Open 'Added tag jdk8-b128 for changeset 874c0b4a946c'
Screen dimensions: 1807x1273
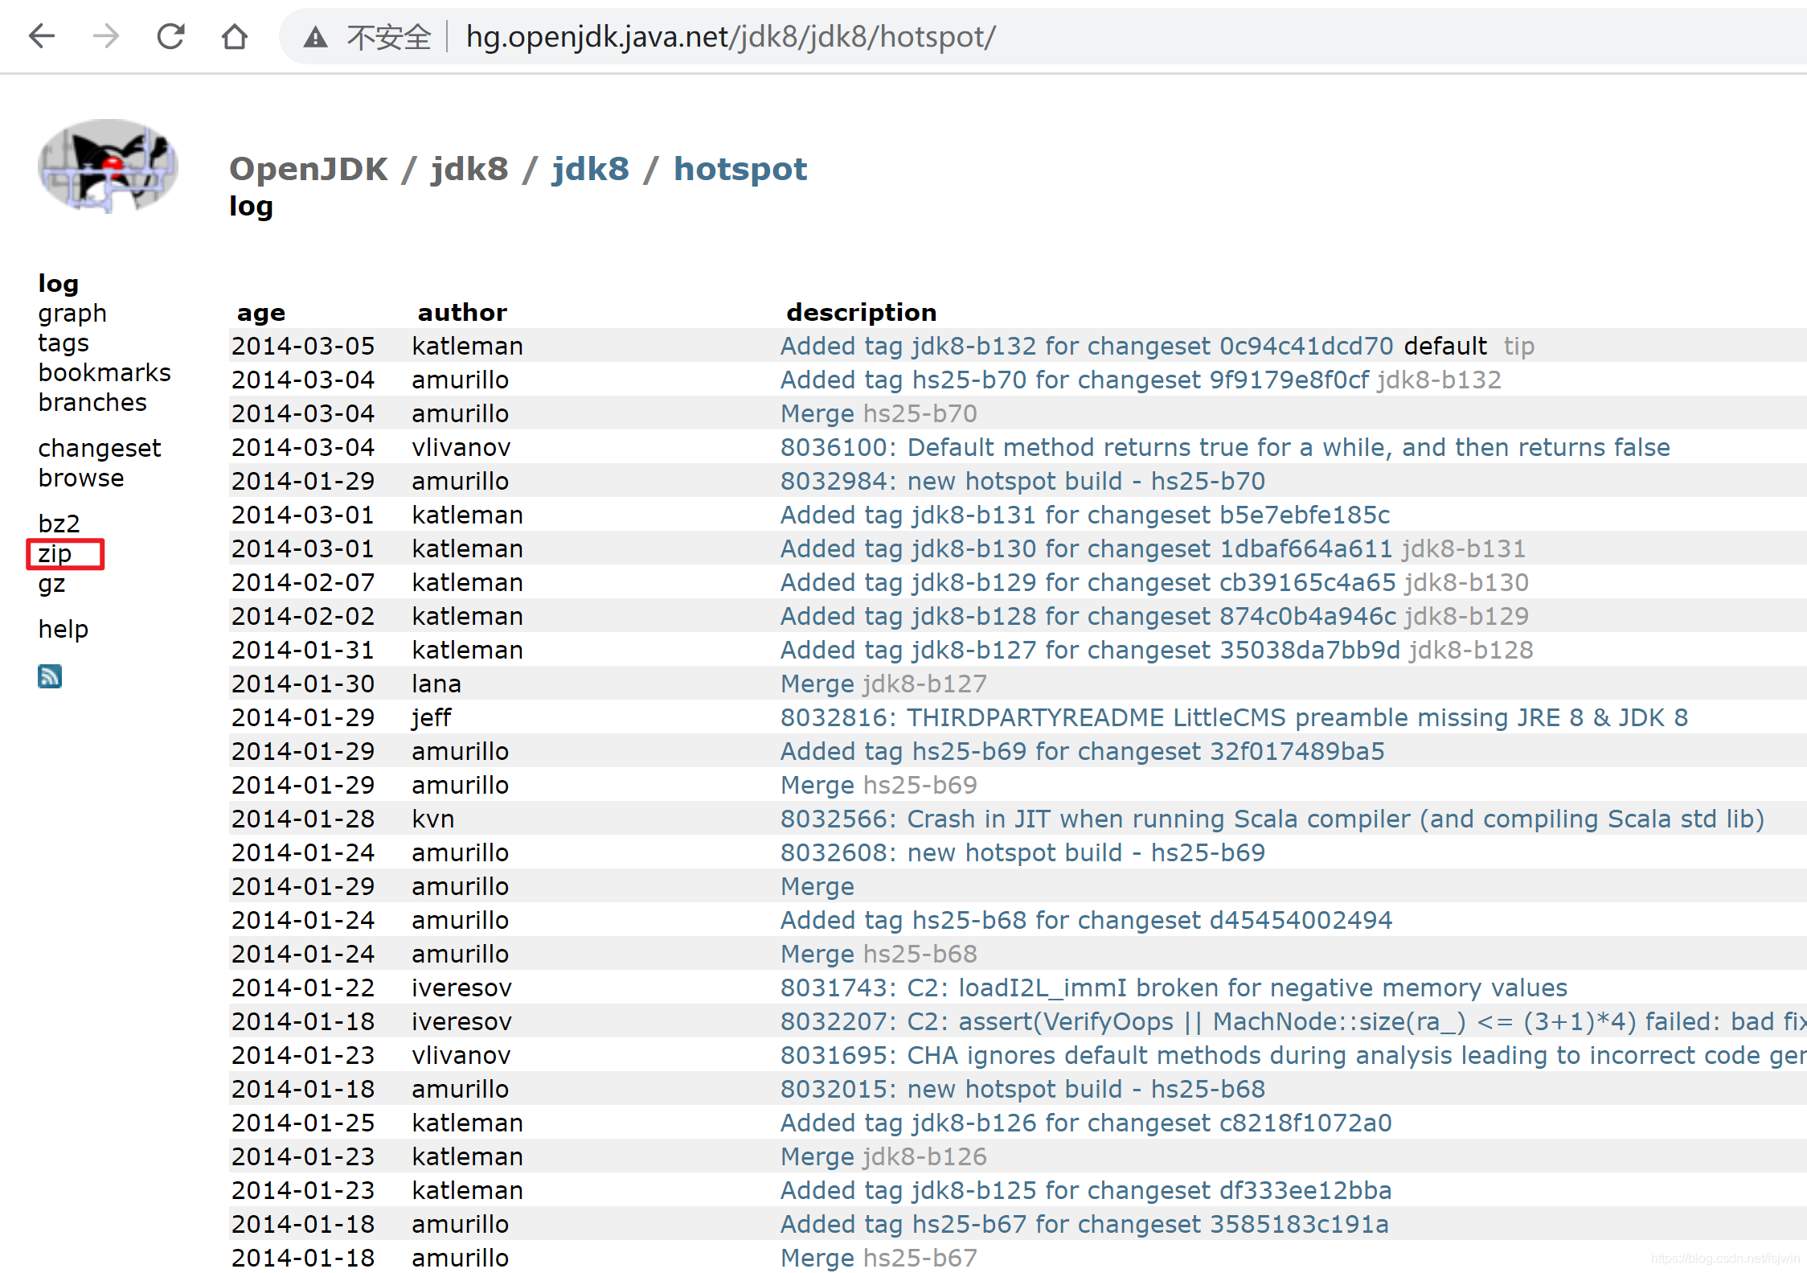1088,616
